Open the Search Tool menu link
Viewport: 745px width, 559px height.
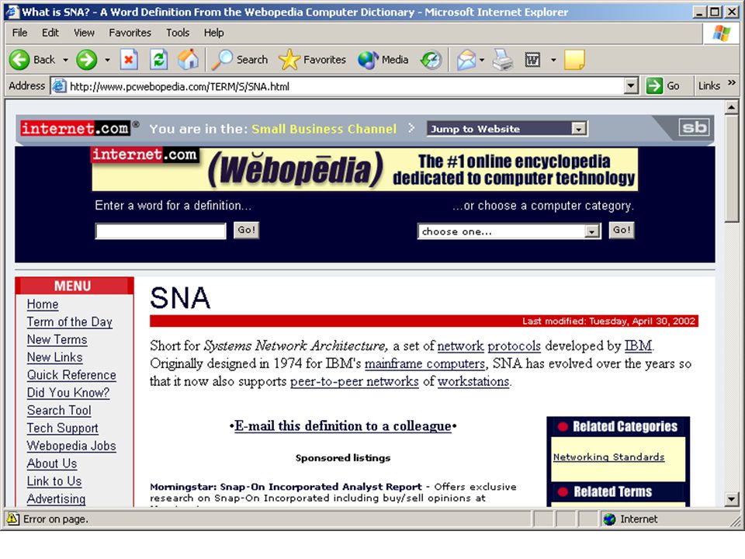pyautogui.click(x=59, y=410)
